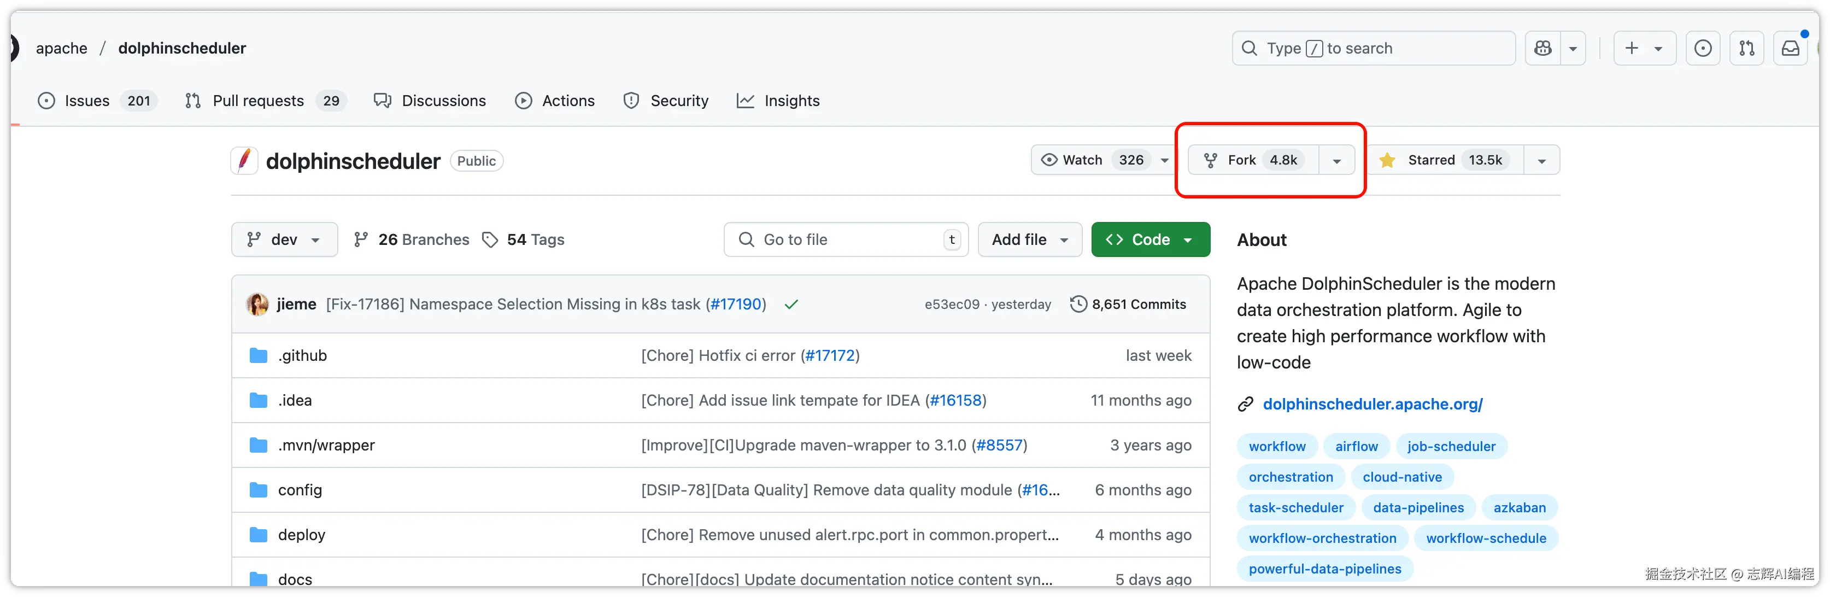Switch to the Pull requests tab
This screenshot has width=1830, height=597.
pos(258,101)
